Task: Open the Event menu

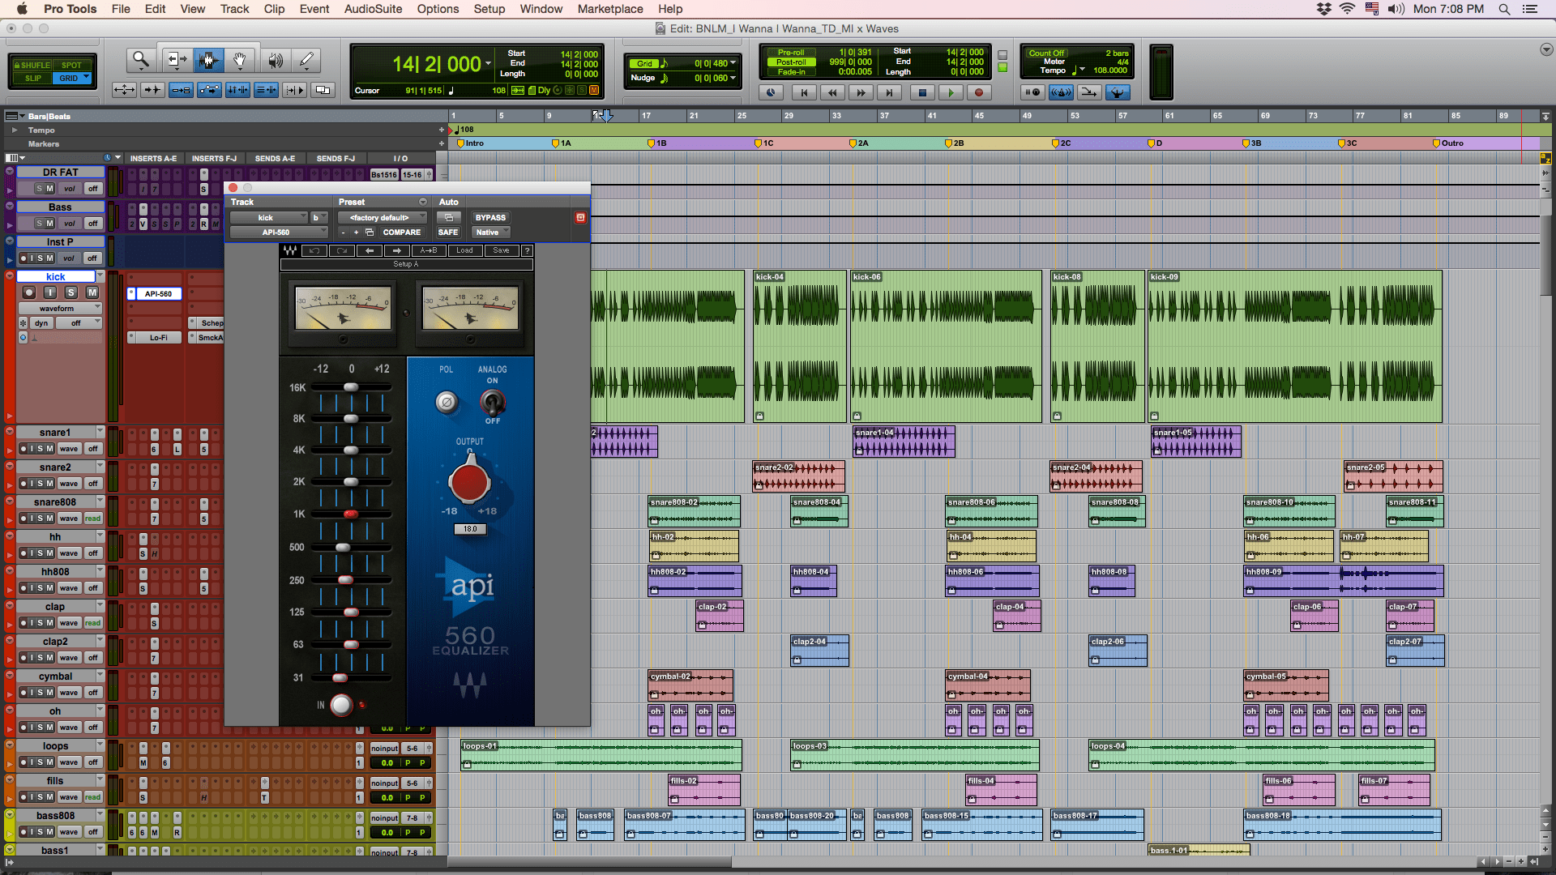Action: point(314,9)
